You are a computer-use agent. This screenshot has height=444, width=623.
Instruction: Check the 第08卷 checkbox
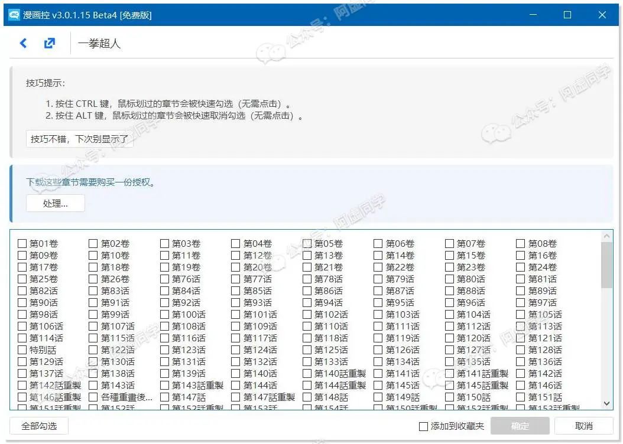coord(521,243)
